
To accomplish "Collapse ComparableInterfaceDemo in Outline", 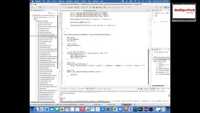I will 153,57.
